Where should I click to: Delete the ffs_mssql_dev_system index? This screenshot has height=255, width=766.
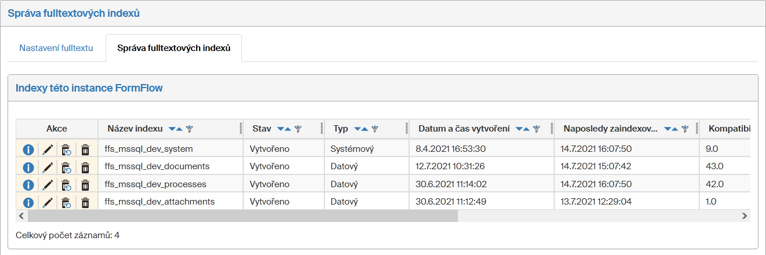click(x=85, y=149)
